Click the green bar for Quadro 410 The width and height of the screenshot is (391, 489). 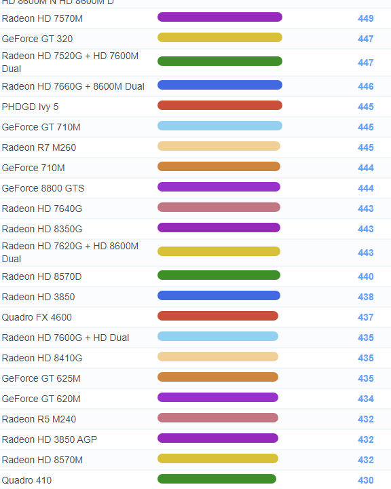pos(217,479)
